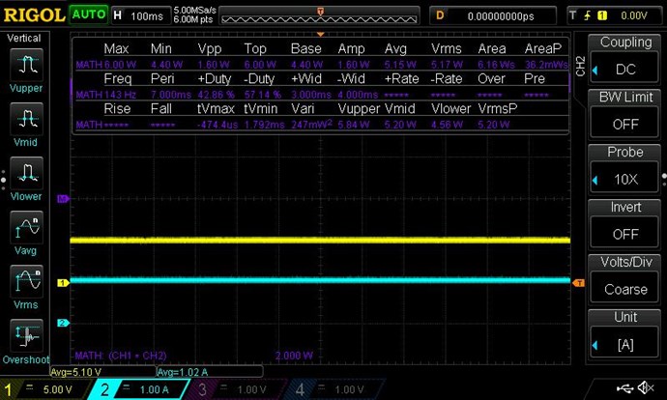Click the CH2 menu side tab

580,66
